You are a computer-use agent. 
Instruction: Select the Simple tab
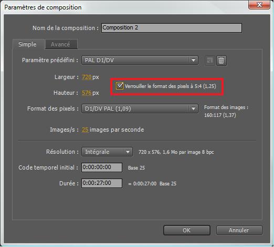[x=28, y=44]
